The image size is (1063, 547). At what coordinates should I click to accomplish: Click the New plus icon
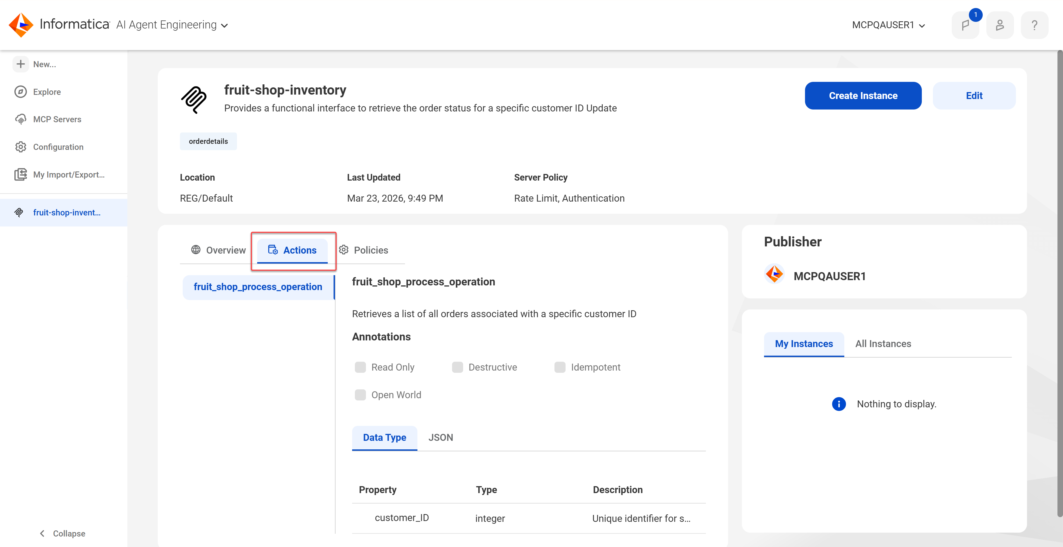pos(21,64)
